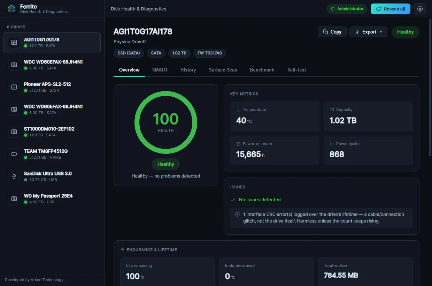Viewport: 432px width, 286px height.
Task: Click the SanDisk Ultra USB icon
Action: tap(14, 176)
